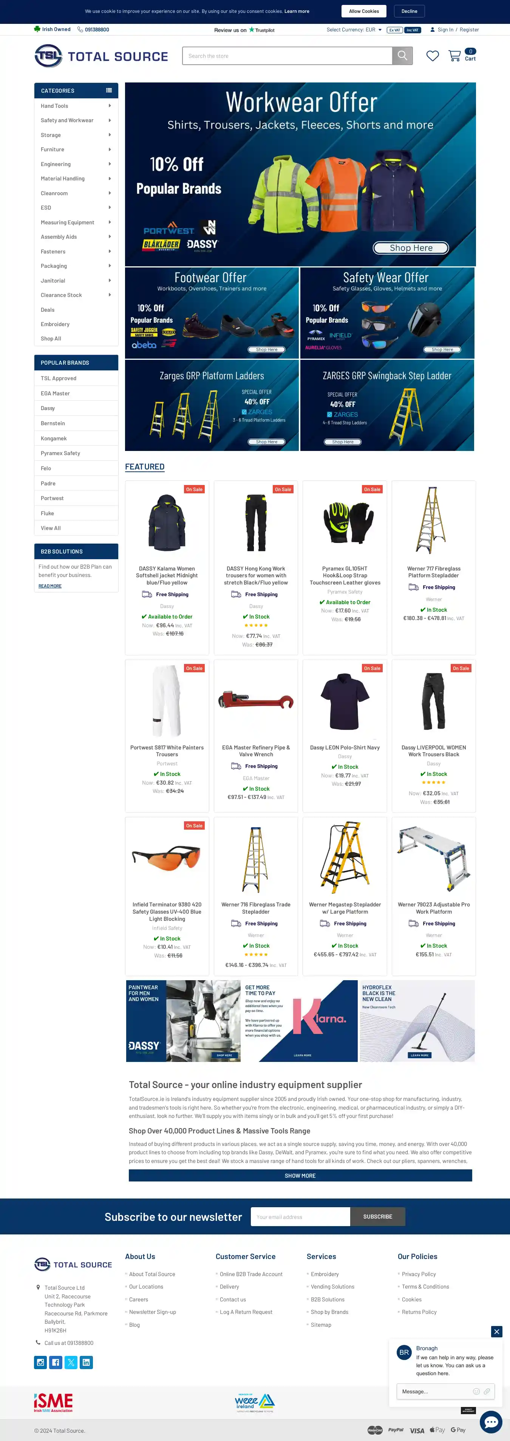Switch prices to Ex VAT
Screen dimensions: 510x1441
click(x=395, y=30)
